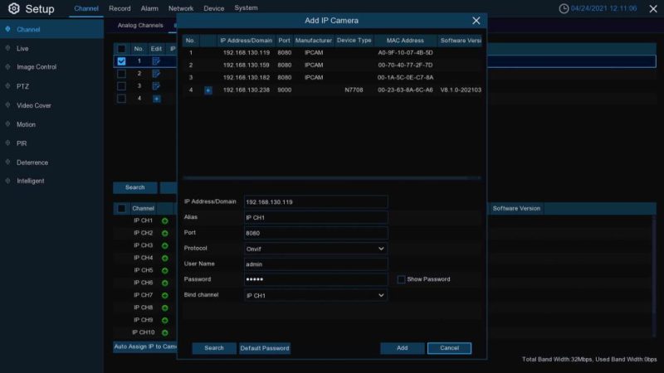Open the Network tab
The height and width of the screenshot is (373, 664).
[181, 8]
